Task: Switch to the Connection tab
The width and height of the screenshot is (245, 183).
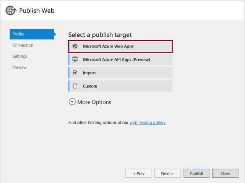Action: [x=23, y=45]
